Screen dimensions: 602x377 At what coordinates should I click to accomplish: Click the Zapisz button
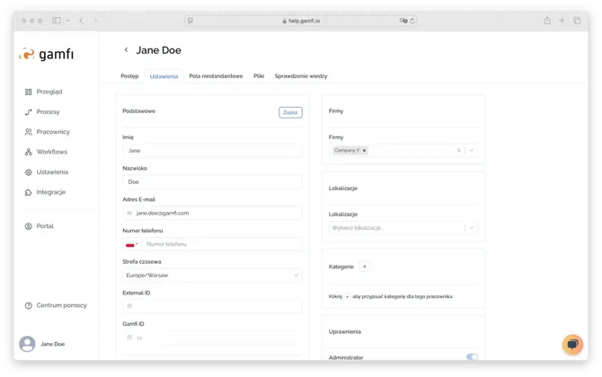click(290, 113)
